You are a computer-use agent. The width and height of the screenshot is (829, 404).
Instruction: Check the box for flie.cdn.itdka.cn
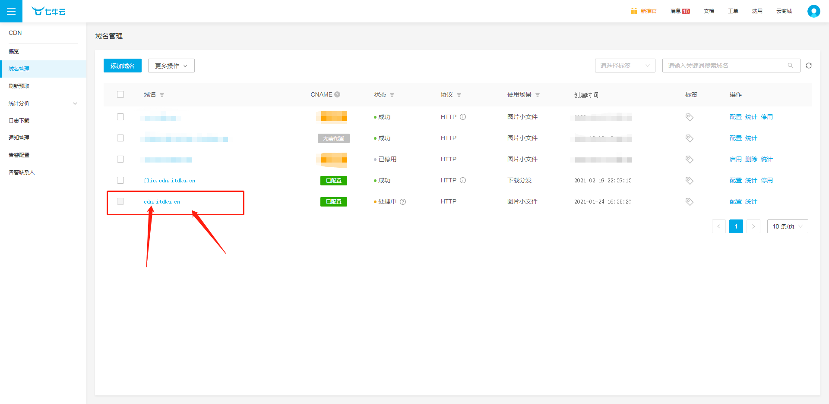pyautogui.click(x=120, y=180)
